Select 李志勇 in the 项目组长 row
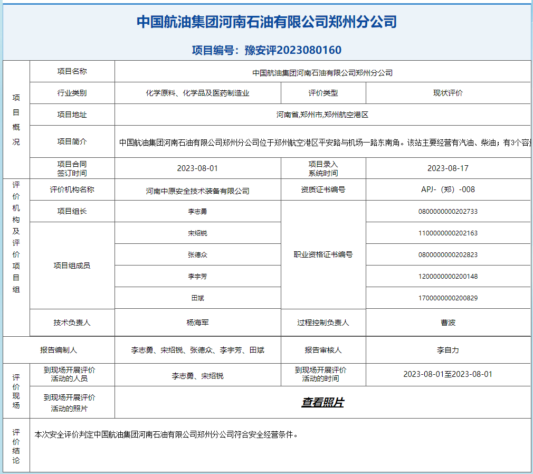 point(197,212)
